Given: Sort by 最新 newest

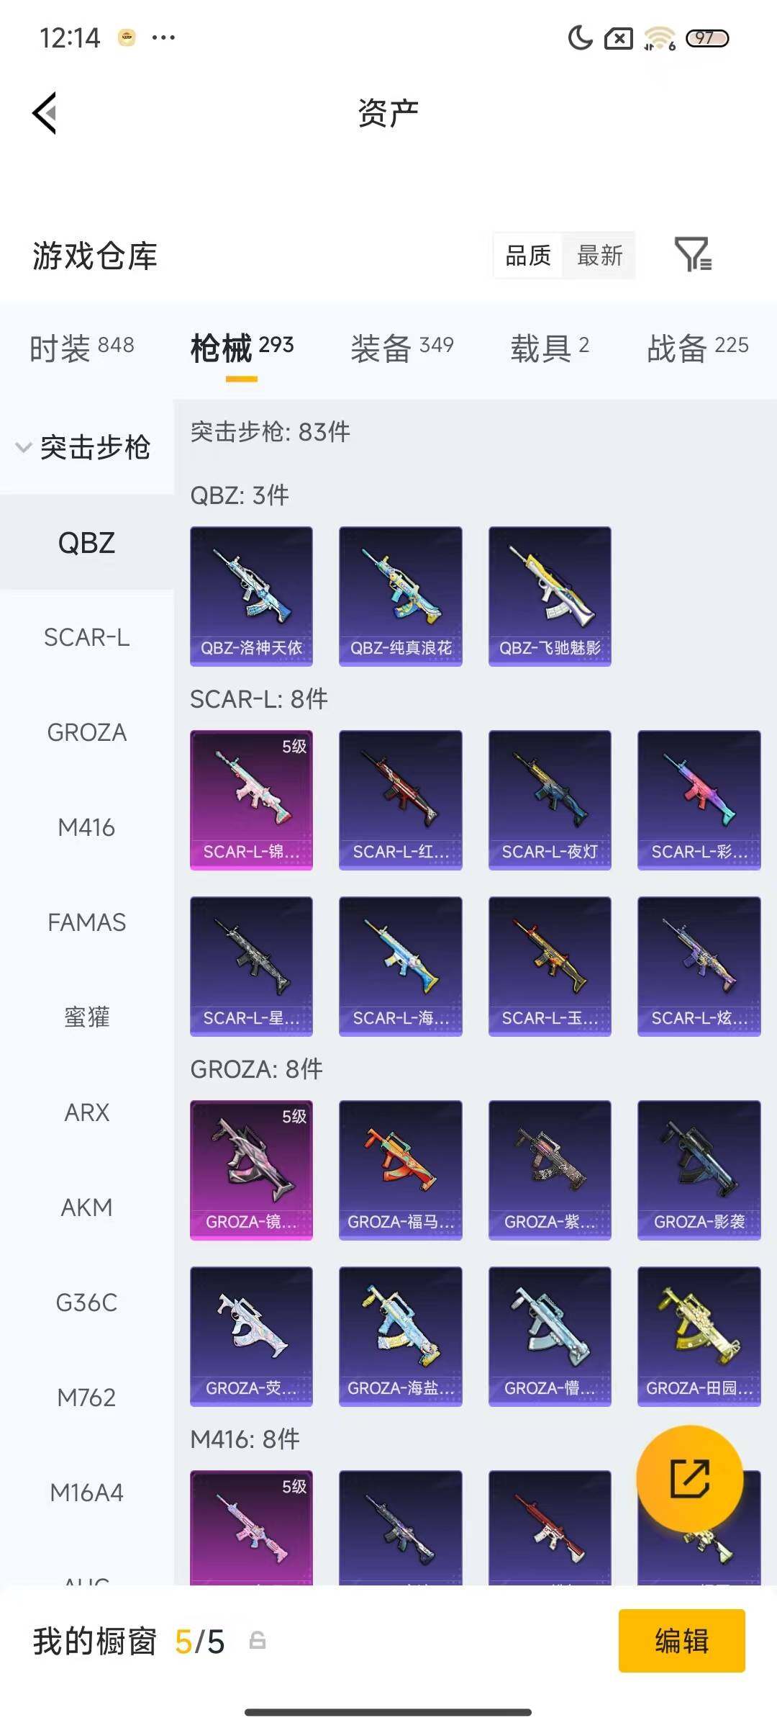Looking at the screenshot, I should (x=599, y=256).
